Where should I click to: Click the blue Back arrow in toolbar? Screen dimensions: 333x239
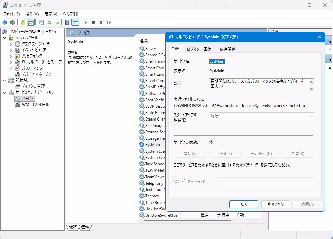[x=5, y=22]
